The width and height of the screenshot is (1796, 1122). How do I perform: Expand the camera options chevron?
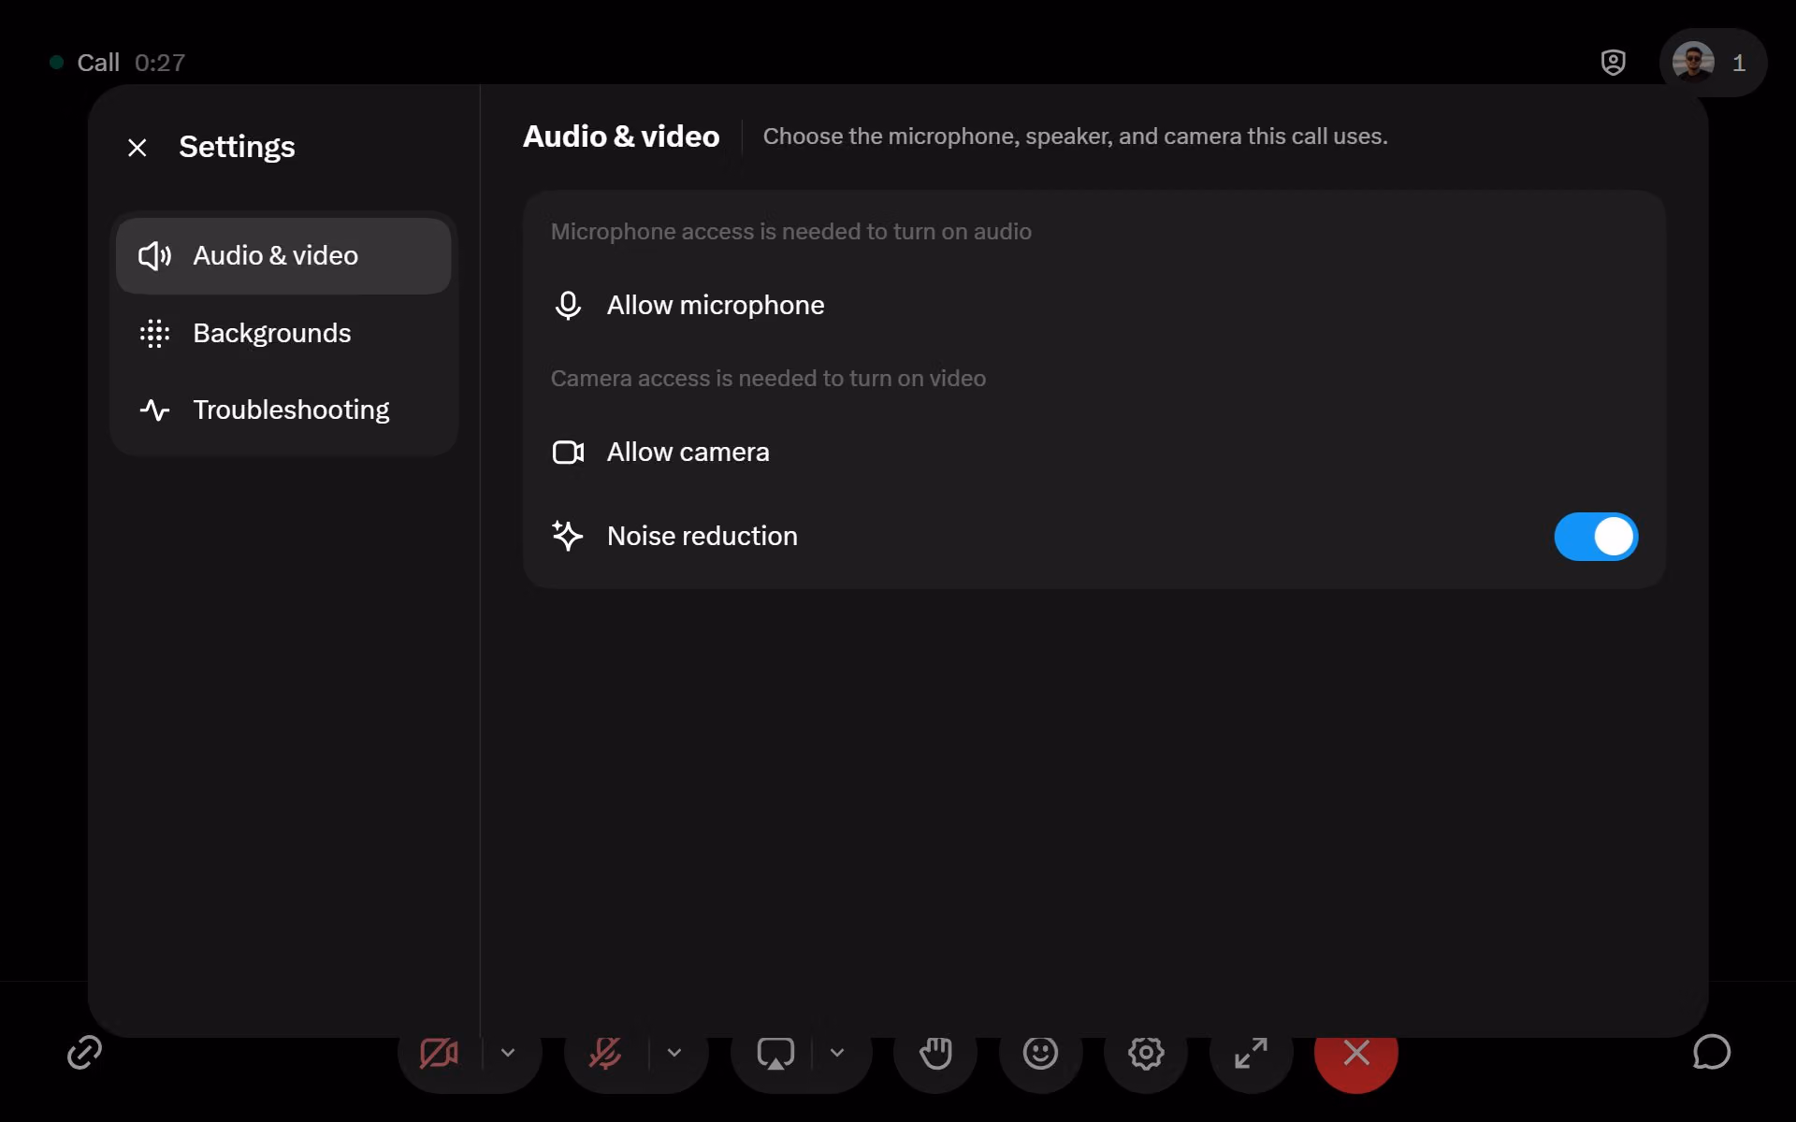[508, 1053]
